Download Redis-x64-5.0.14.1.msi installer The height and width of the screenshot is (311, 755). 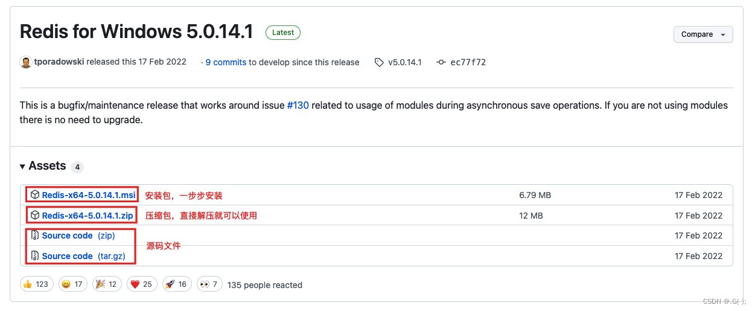(x=89, y=195)
